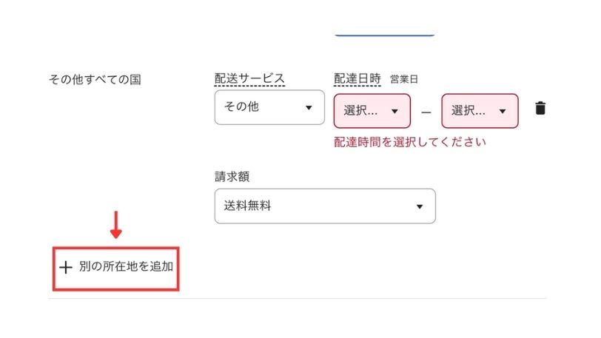Open the second 配達日時 選択 dropdown
The height and width of the screenshot is (338, 601).
480,111
